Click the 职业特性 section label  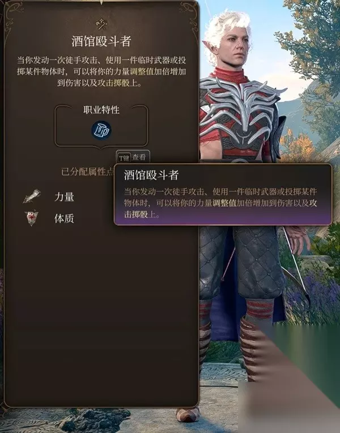(101, 110)
